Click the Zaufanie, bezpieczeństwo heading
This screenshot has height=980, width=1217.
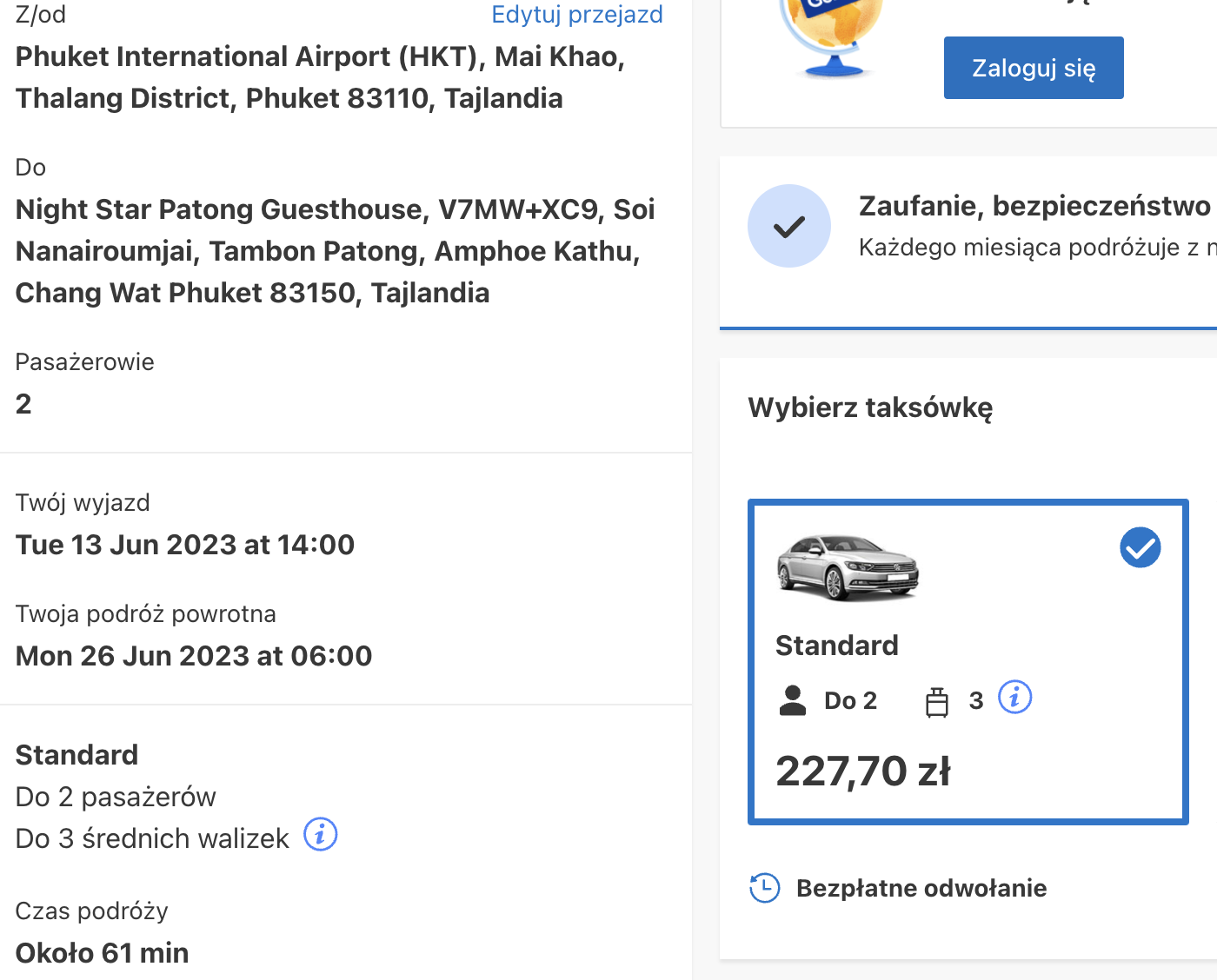(x=1034, y=206)
